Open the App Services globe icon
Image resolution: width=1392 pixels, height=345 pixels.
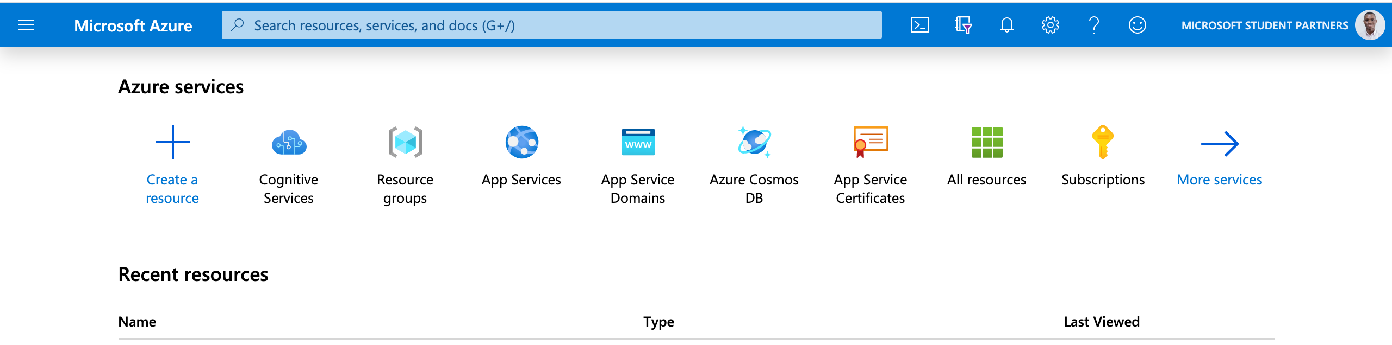point(521,142)
